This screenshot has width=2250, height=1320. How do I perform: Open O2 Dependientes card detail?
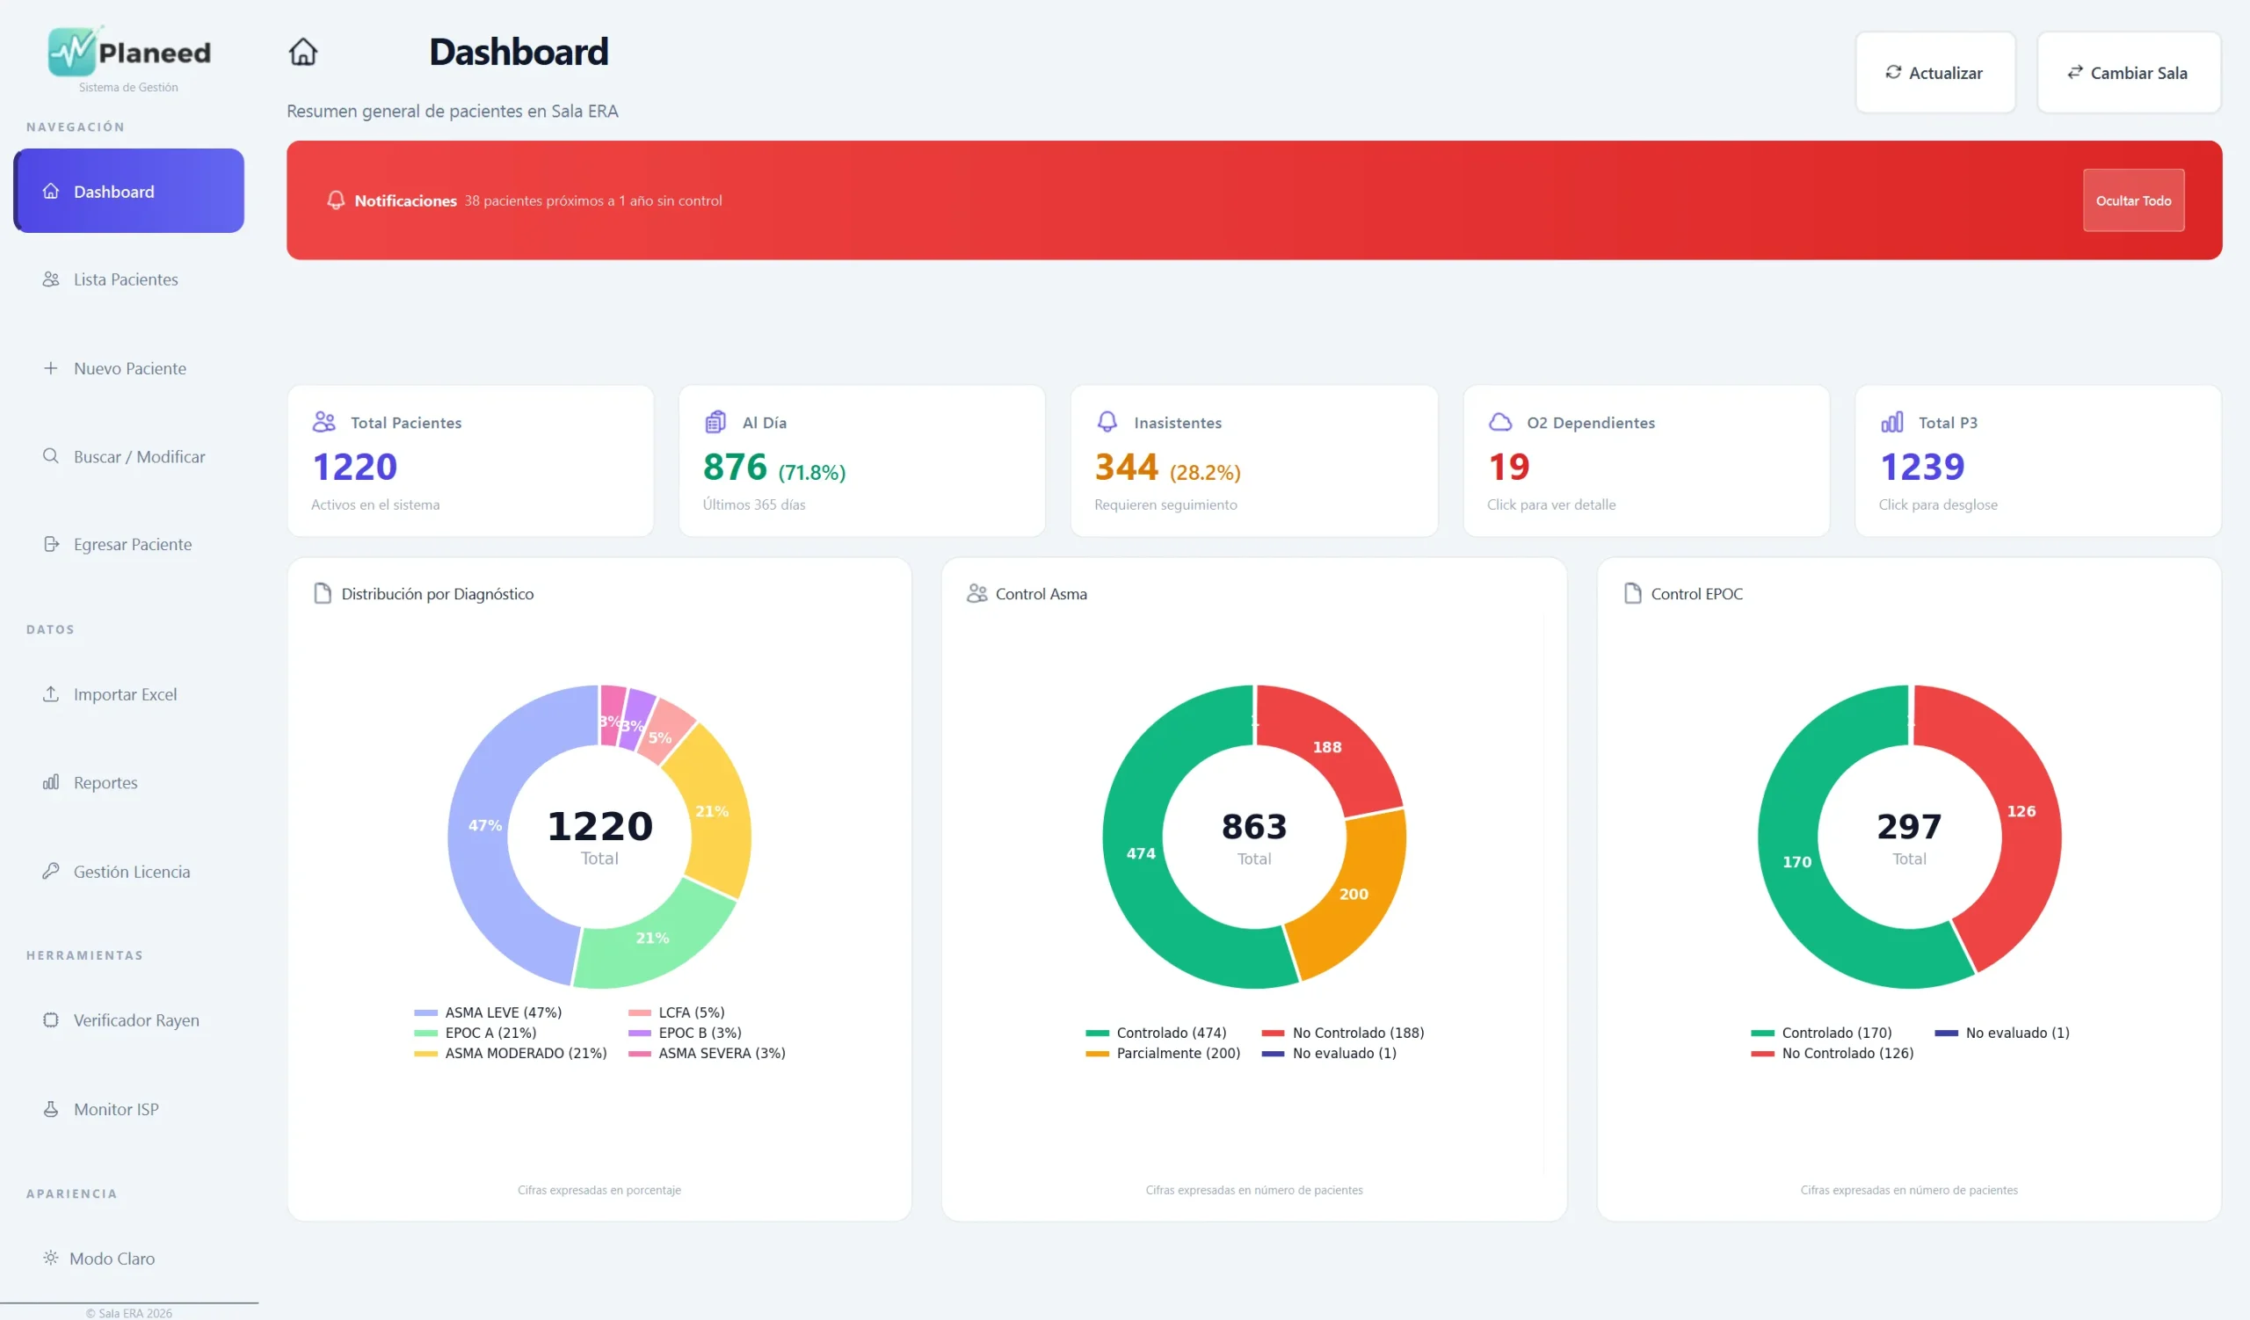1645,461
